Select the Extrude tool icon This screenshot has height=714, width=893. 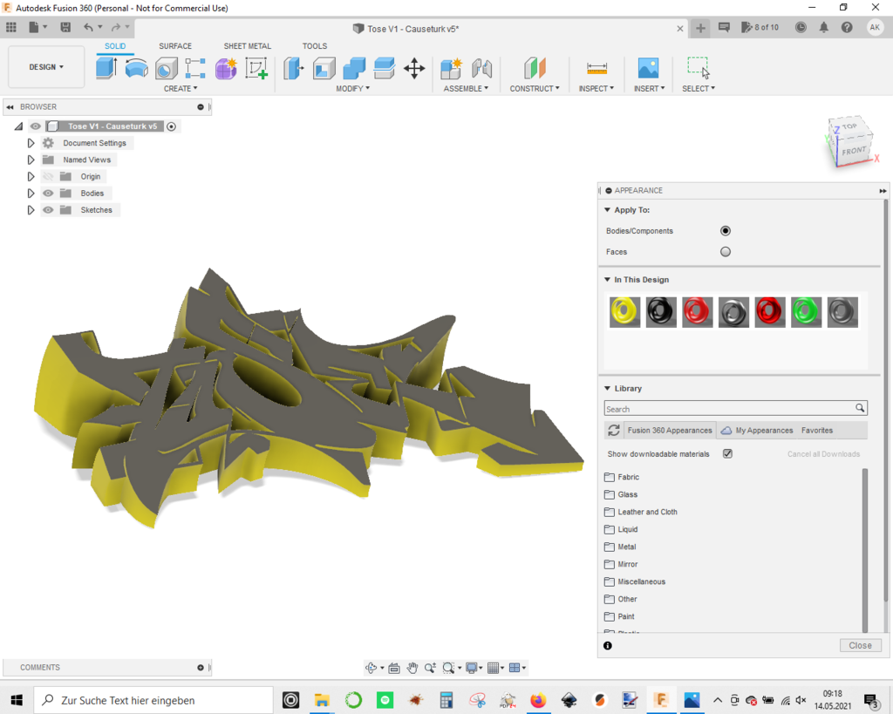[x=106, y=68]
